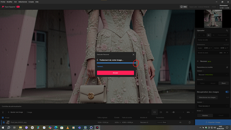Viewport: 231px width, 130px height.
Task: Close the Exécuter Recover dialog
Action: click(x=133, y=55)
